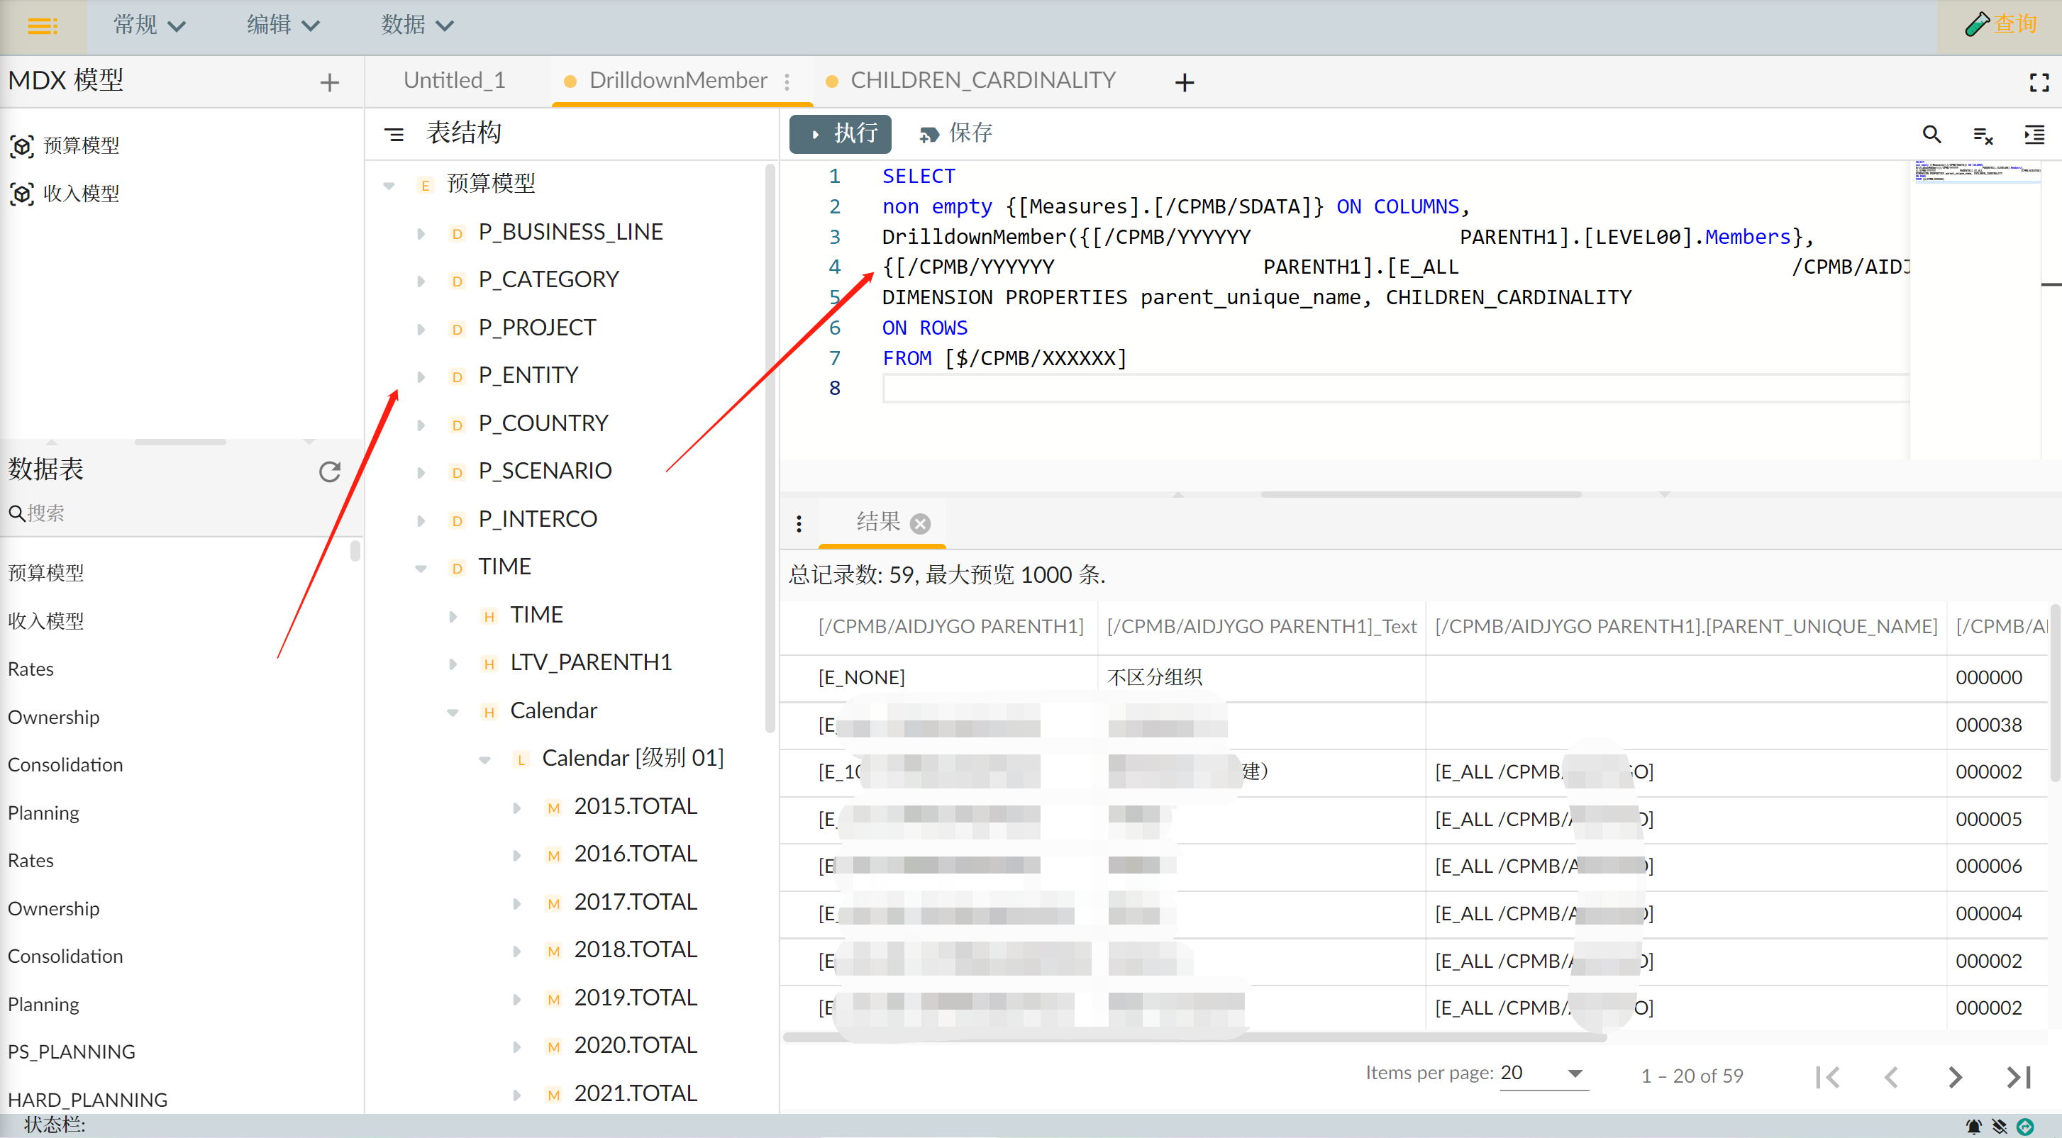Collapse the 表结构 panel menu icon
Viewport: 2062px width, 1138px height.
click(394, 133)
